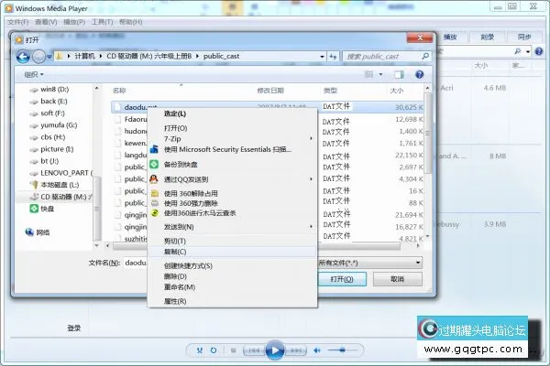Click the Network icon in navigation pane
The width and height of the screenshot is (550, 366).
29,232
